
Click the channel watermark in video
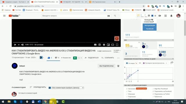tap(117, 38)
